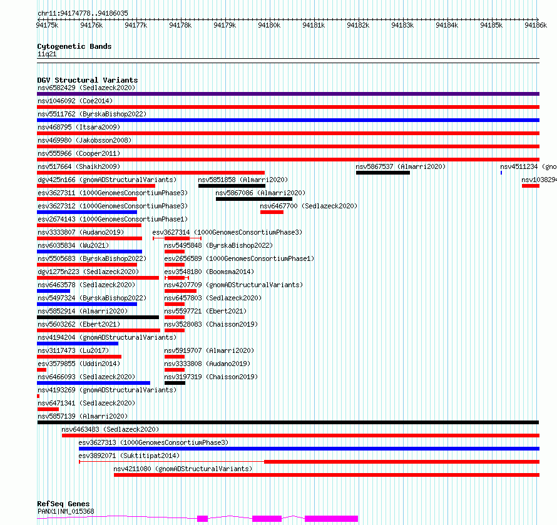Click esv3892071 (Suktitipat2014) label

point(129,456)
